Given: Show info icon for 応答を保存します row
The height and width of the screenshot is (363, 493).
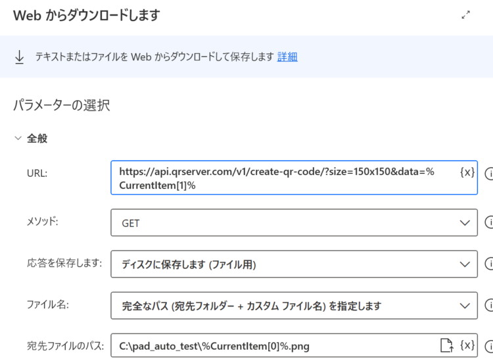Looking at the screenshot, I should click(489, 264).
